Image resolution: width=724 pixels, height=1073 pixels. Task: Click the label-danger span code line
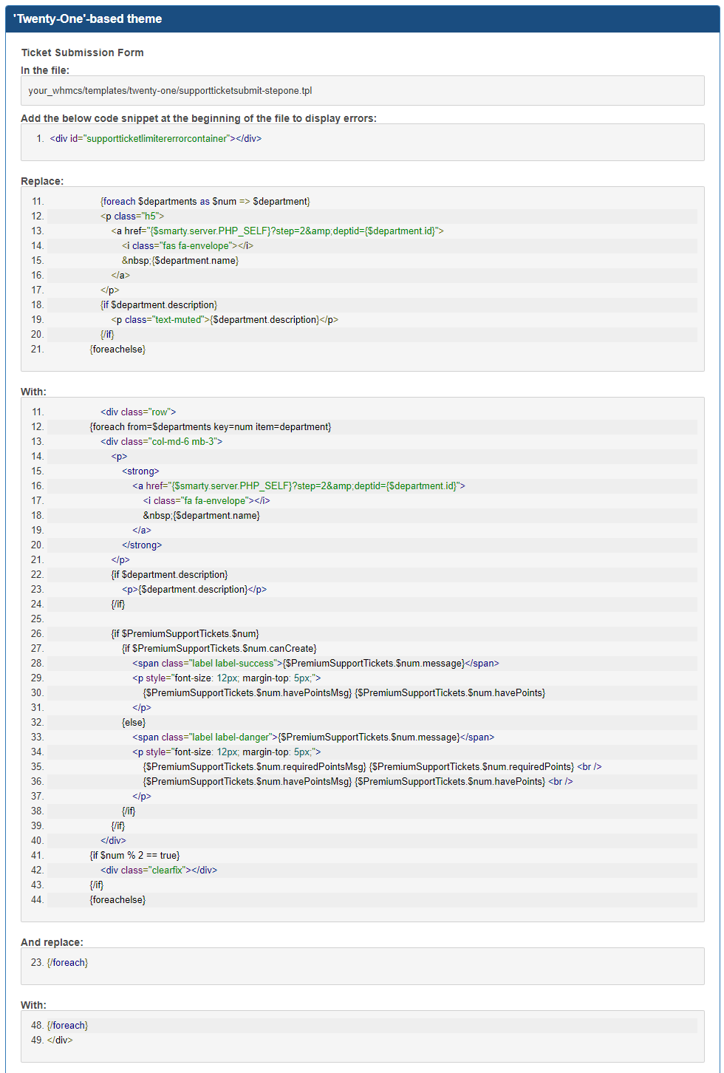(313, 738)
